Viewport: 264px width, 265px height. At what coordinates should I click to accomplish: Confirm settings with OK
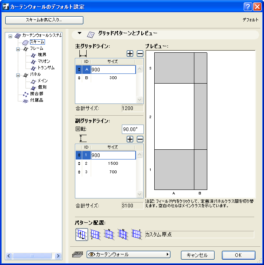(x=238, y=255)
